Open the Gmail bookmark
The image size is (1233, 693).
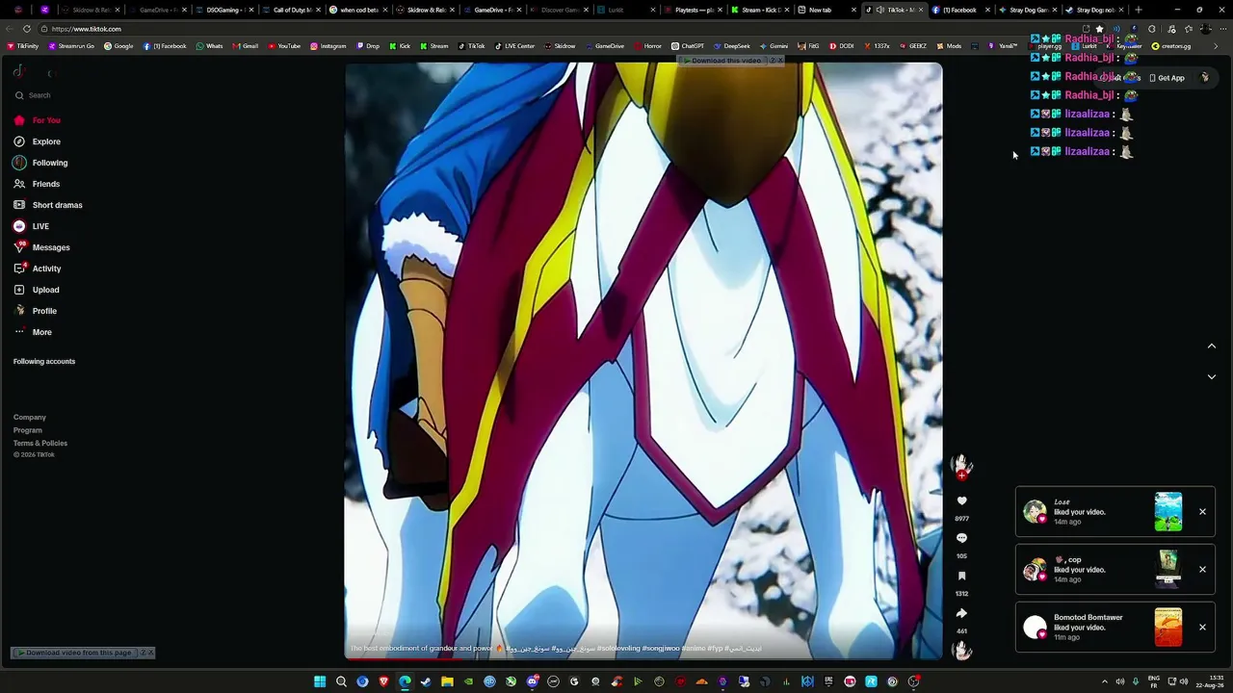[245, 46]
